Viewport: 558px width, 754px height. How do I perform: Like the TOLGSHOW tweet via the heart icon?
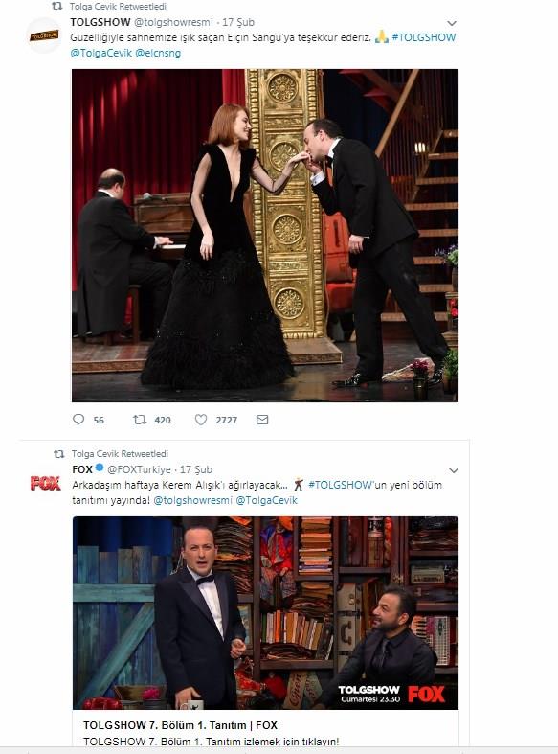click(201, 420)
